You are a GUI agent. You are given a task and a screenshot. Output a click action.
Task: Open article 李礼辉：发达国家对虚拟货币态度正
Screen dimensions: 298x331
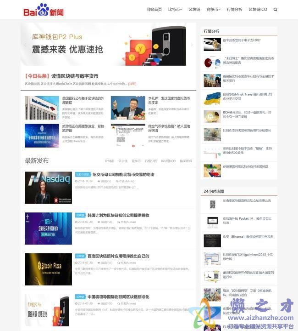click(169, 101)
